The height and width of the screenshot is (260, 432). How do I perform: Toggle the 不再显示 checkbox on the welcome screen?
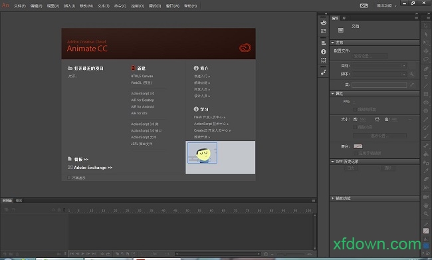69,178
